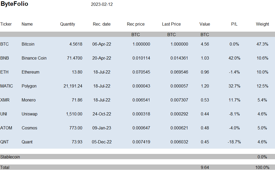Select the 06-Apr-22 date cell
Image resolution: width=275 pixels, height=170 pixels.
click(102, 44)
